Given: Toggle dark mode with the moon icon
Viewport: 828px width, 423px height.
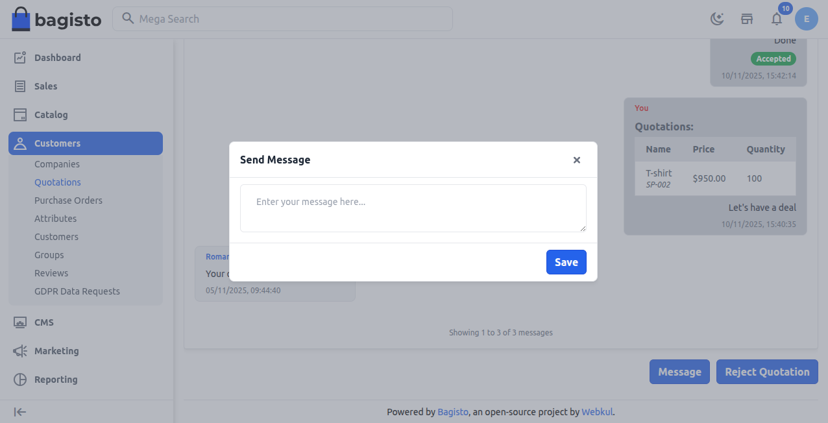Looking at the screenshot, I should coord(717,19).
